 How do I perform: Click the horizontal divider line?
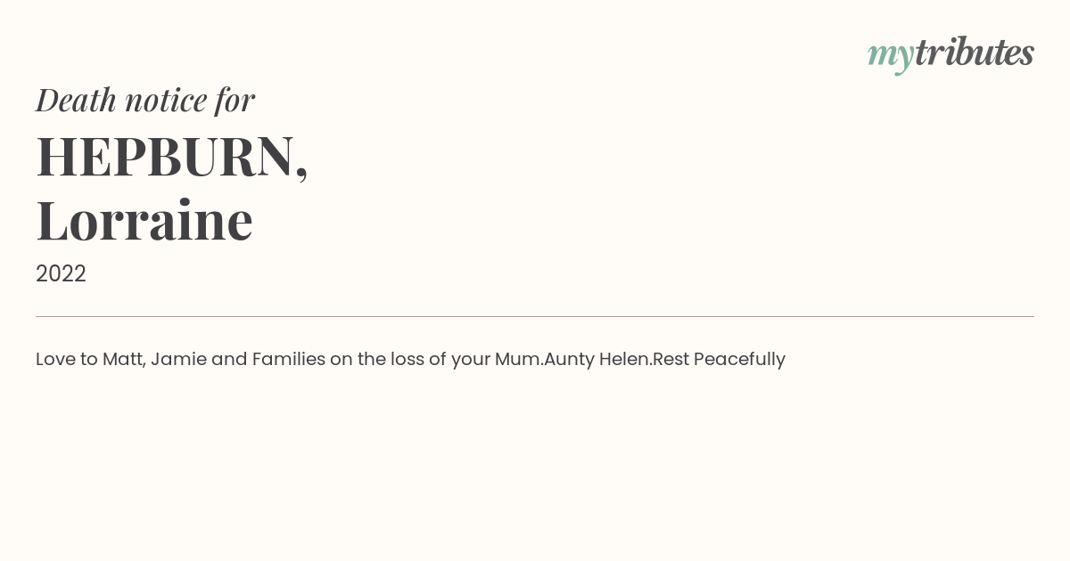point(535,316)
